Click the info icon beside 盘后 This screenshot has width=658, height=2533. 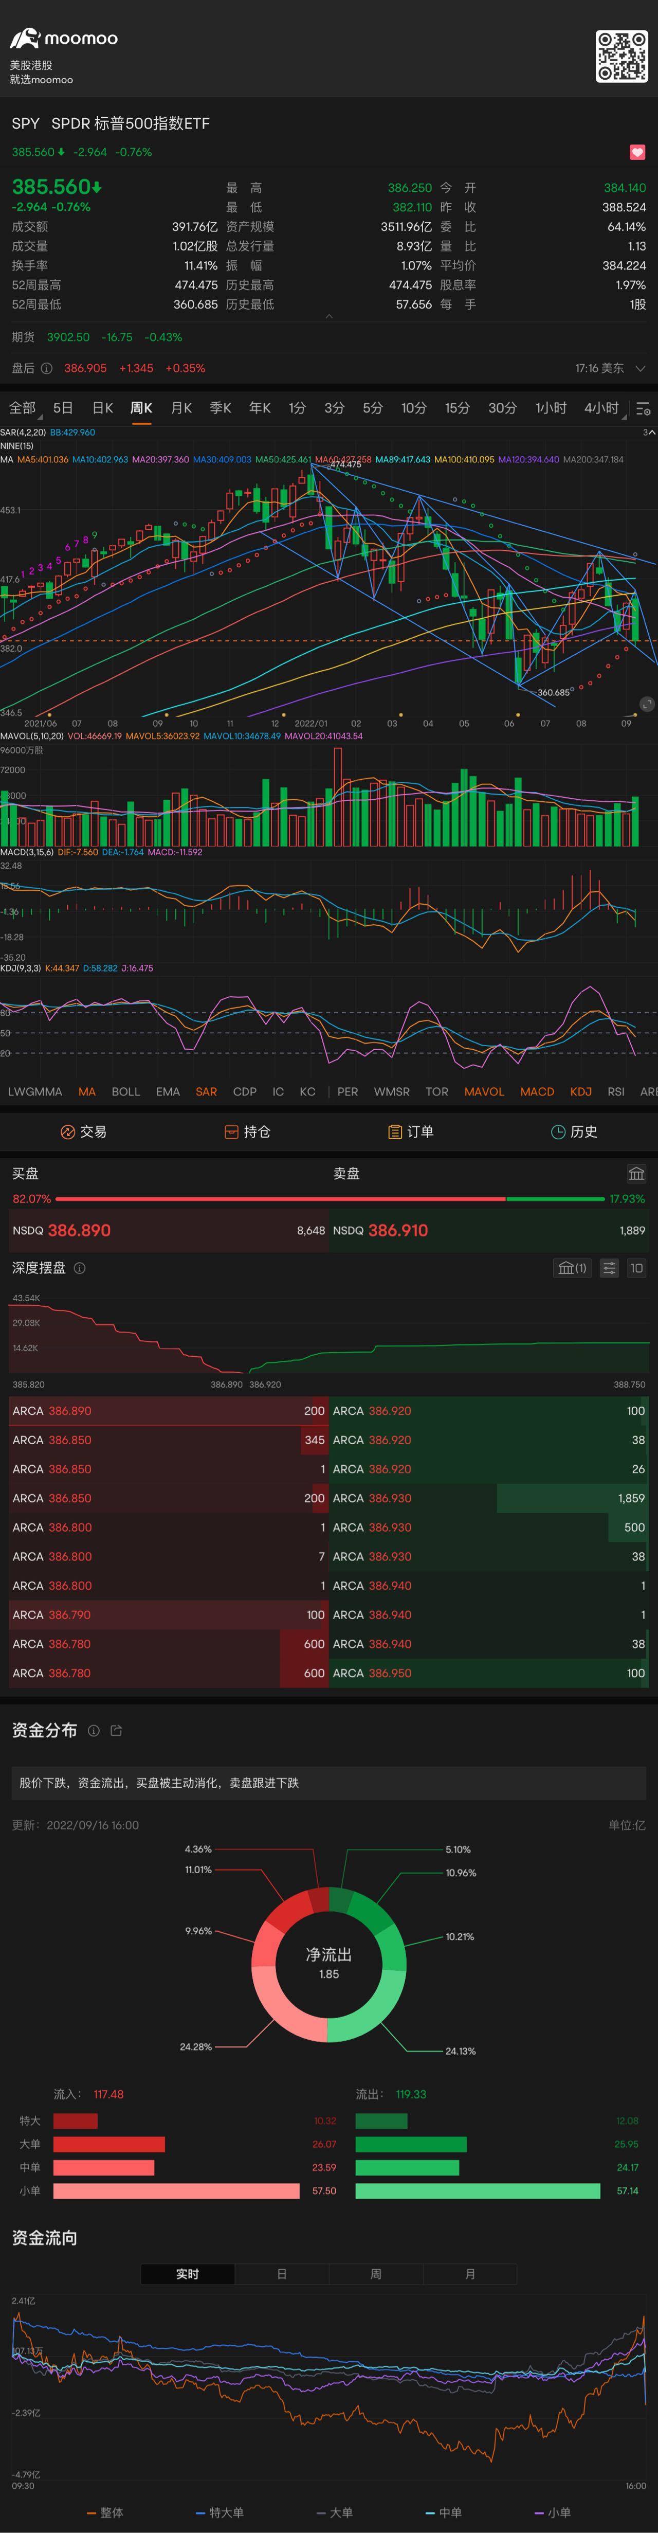(46, 369)
